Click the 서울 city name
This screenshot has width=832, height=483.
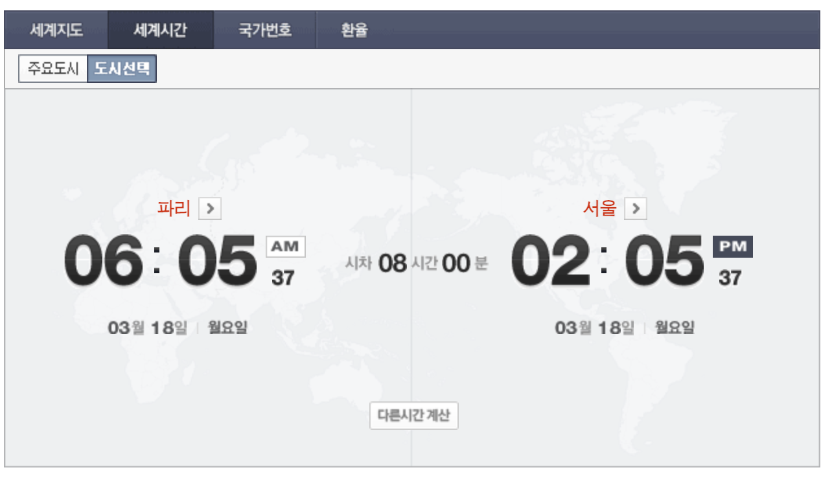tap(599, 208)
